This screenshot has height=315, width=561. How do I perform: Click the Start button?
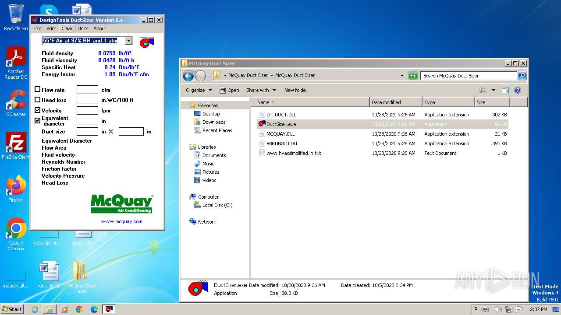pos(12,309)
